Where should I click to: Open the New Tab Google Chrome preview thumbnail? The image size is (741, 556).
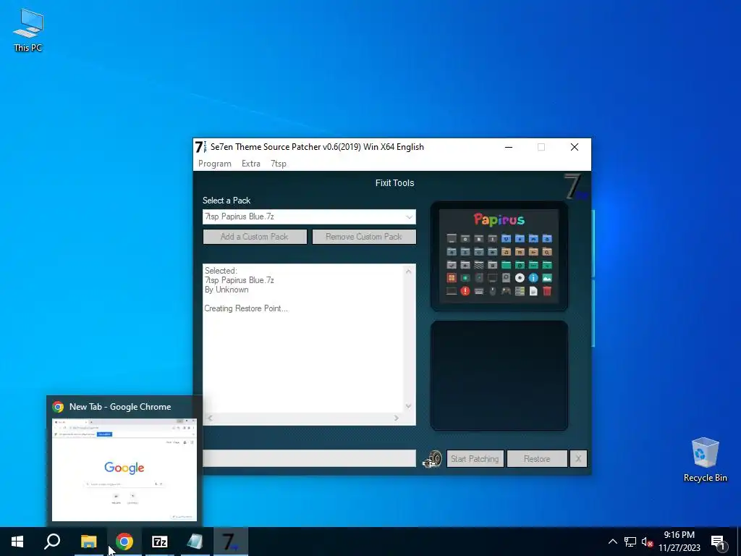click(x=124, y=469)
